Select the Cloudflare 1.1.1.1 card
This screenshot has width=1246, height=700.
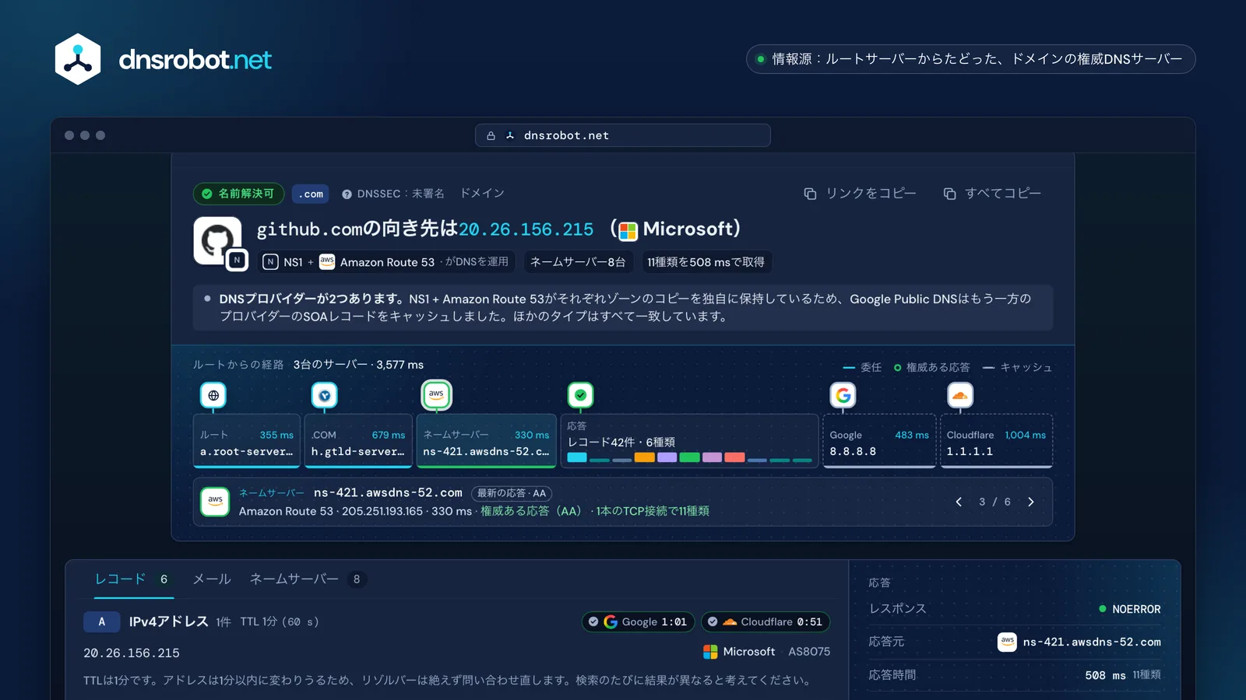coord(997,441)
